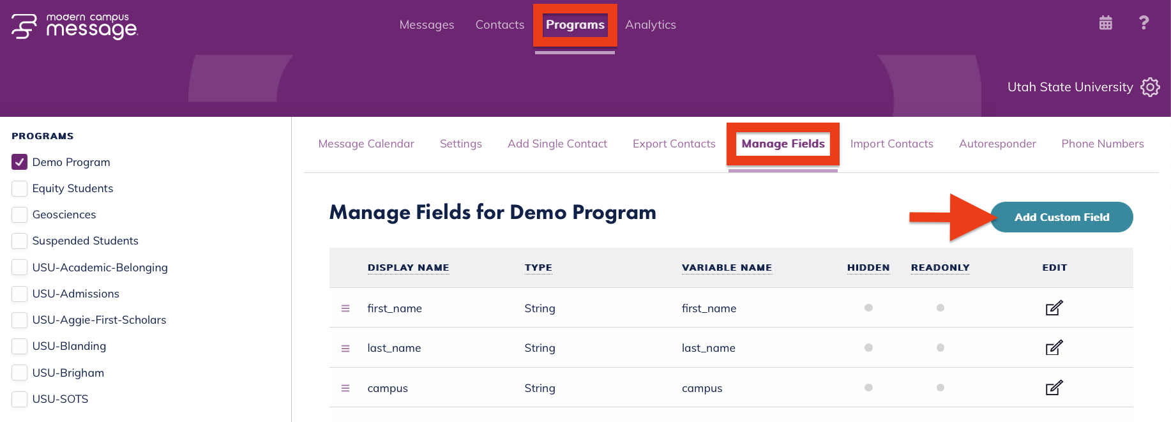The image size is (1171, 422).
Task: Go to the Contacts nav item
Action: click(500, 25)
